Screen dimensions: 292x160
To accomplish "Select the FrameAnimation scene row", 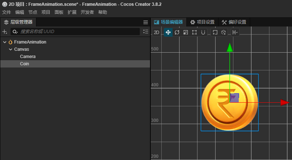I will pyautogui.click(x=75, y=42).
